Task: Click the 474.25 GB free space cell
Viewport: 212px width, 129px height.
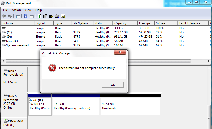Action: [146, 37]
